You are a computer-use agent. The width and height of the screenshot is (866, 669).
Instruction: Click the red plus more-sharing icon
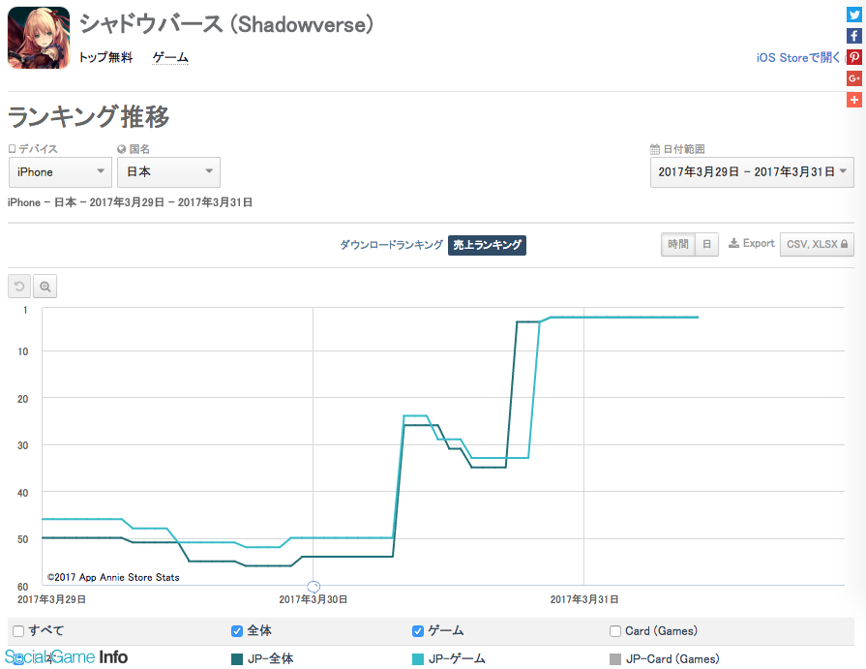tap(853, 100)
